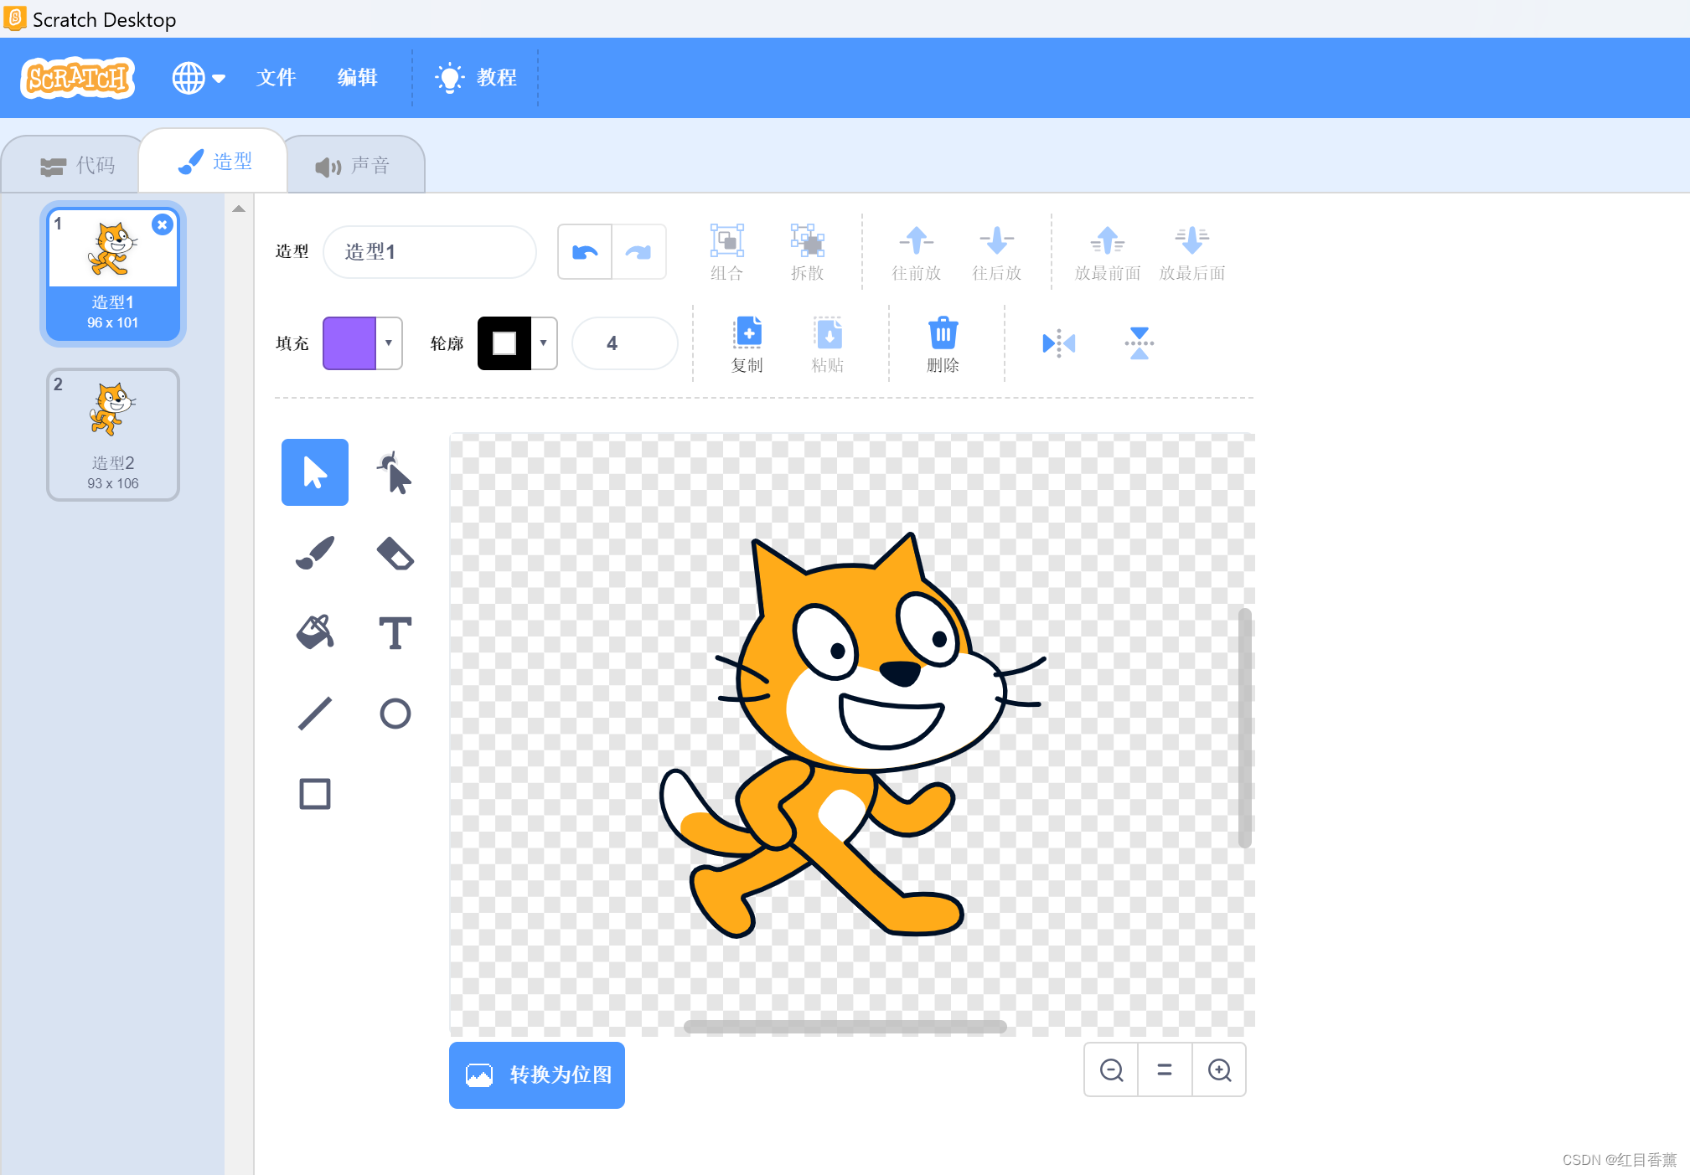Open the 文件 menu
The height and width of the screenshot is (1175, 1690).
276,78
